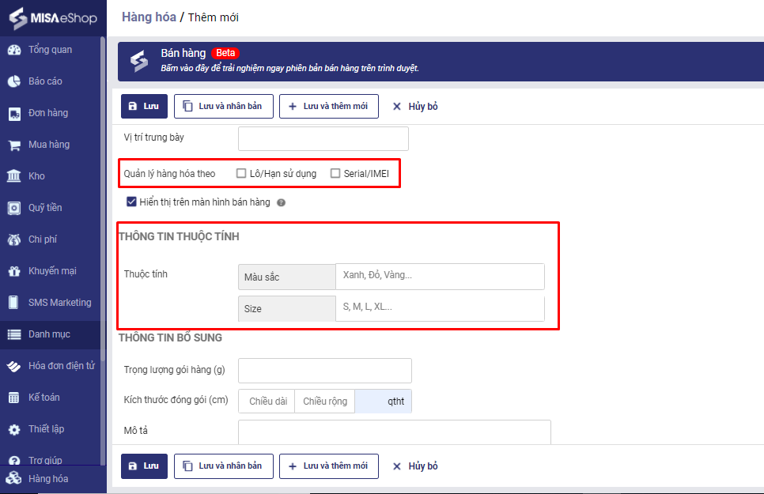
Task: Click top Lưu và thêm mới button
Action: [x=329, y=106]
